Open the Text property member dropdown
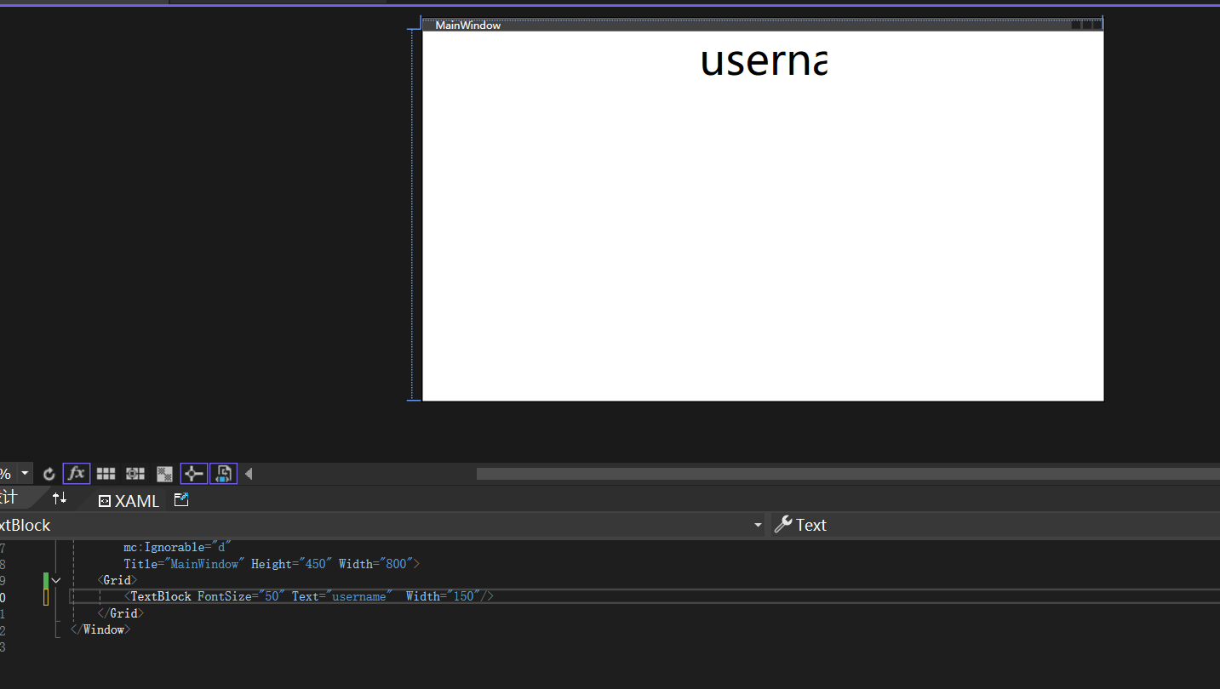This screenshot has height=689, width=1220. pos(994,526)
